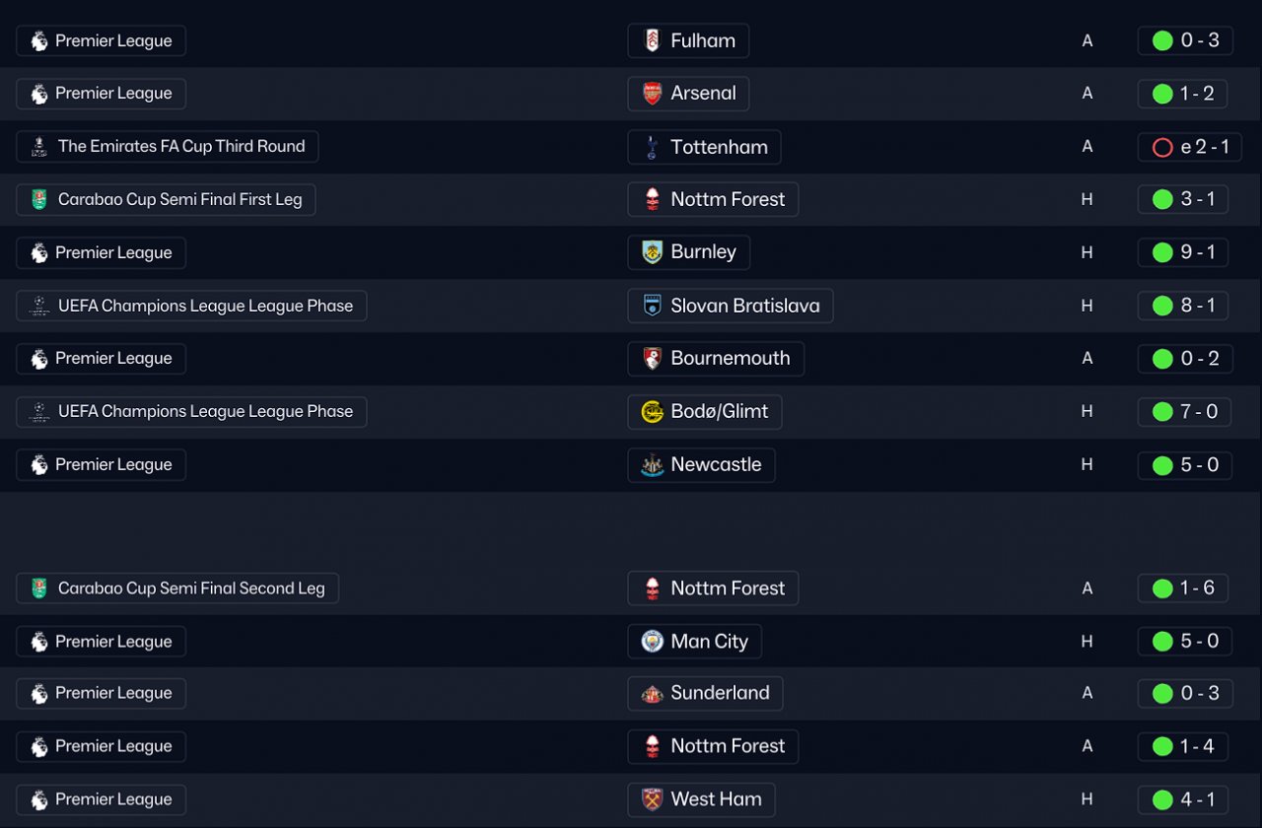Click the Sunderland club crest
The width and height of the screenshot is (1262, 828).
coord(652,694)
